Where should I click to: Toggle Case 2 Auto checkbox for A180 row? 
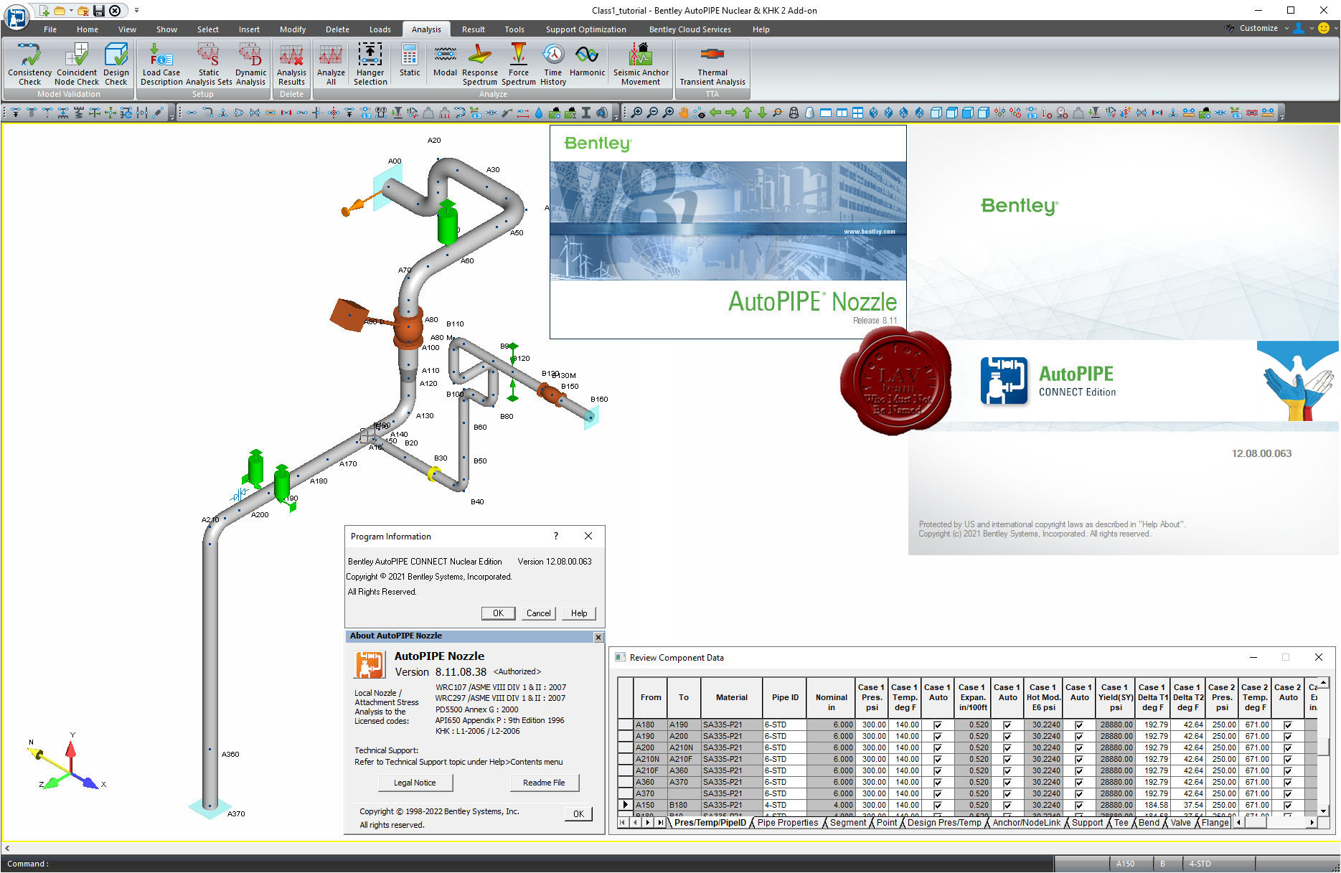click(x=1288, y=725)
